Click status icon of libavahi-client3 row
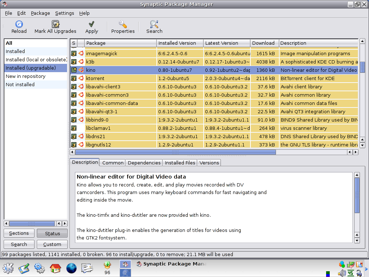The image size is (369, 277). [74, 87]
